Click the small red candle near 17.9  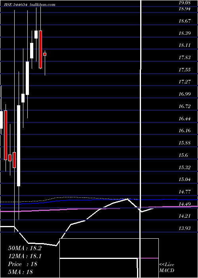coord(45,54)
